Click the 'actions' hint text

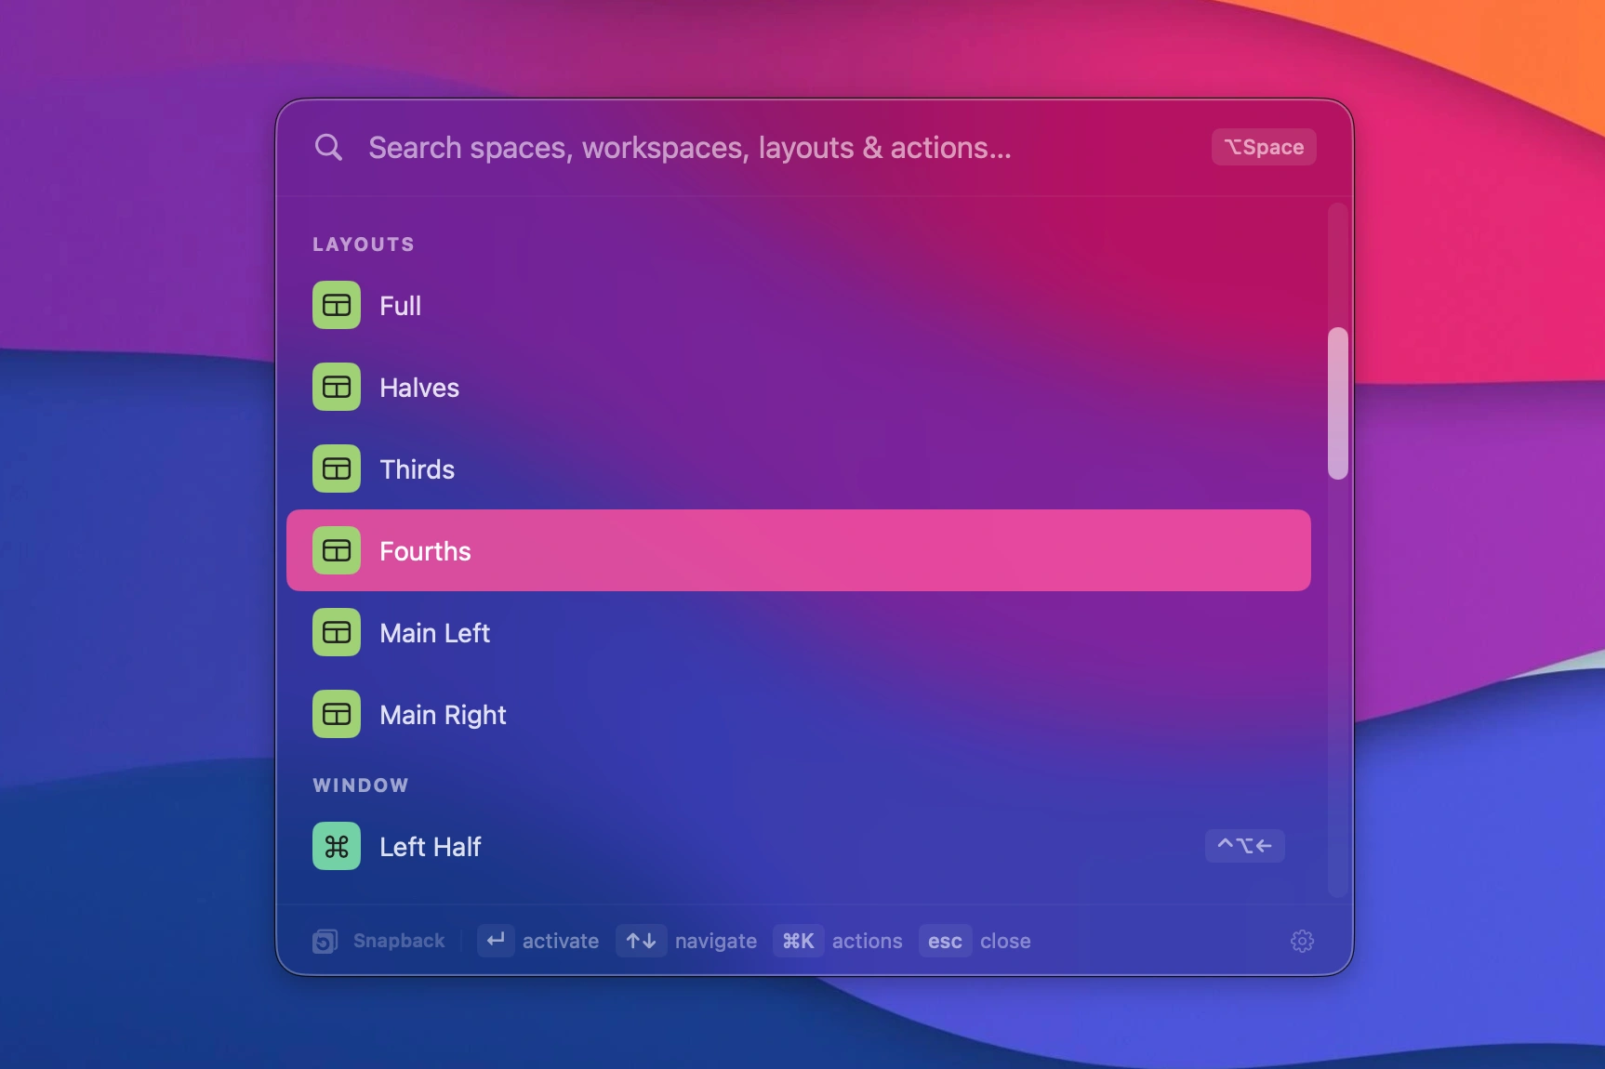coord(867,941)
